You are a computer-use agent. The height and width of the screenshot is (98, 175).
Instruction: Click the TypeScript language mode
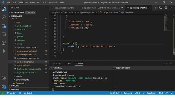pos(151,93)
